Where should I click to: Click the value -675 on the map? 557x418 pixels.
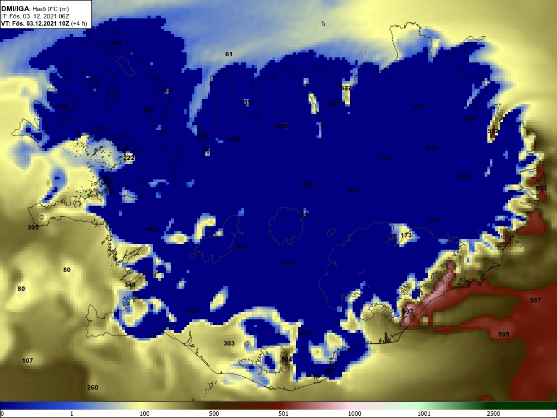tap(419, 107)
